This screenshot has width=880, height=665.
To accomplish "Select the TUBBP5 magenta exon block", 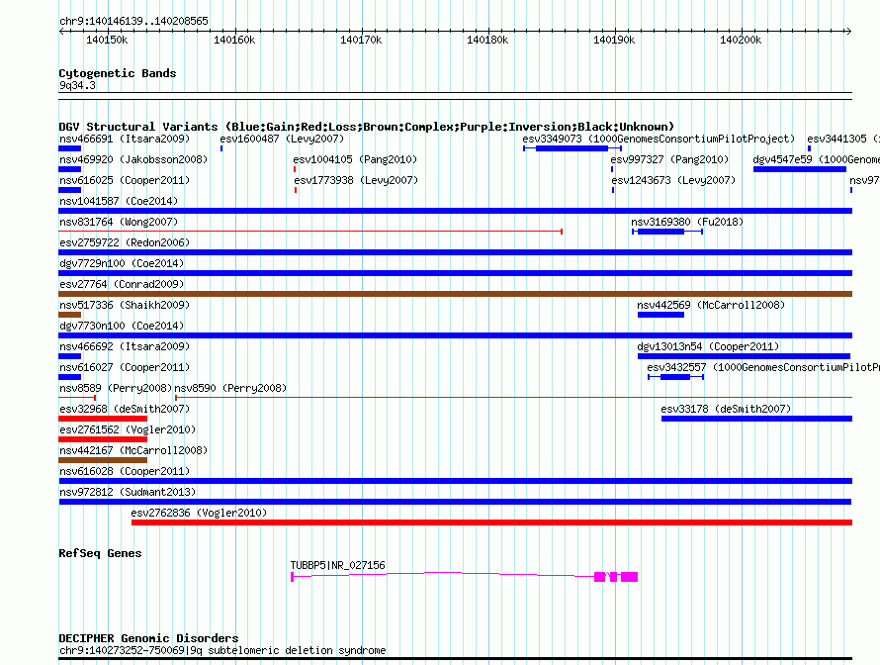I will pyautogui.click(x=629, y=577).
